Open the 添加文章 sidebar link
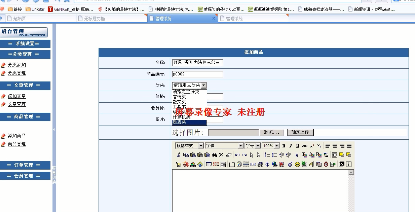Screen dimensions: 415x212 [x=17, y=96]
